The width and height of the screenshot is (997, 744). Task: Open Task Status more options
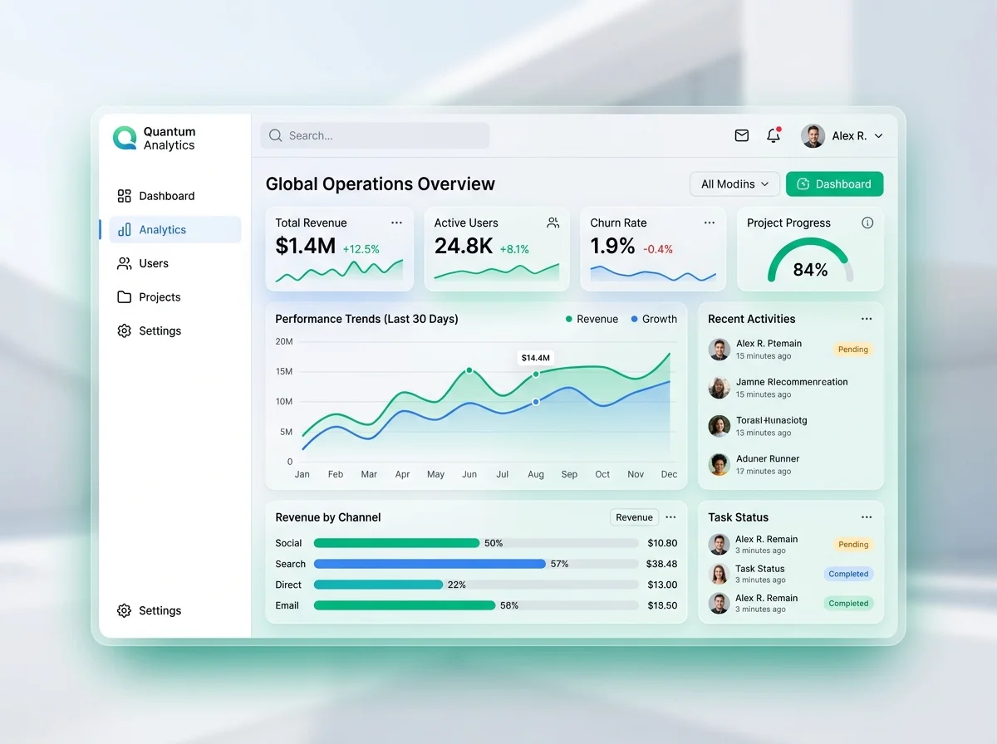(867, 517)
